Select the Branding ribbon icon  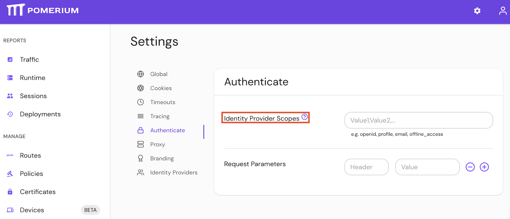(x=140, y=158)
